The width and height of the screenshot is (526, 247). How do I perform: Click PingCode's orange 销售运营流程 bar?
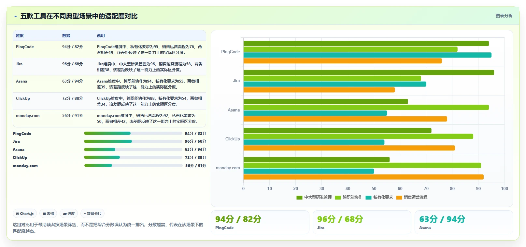click(343, 61)
